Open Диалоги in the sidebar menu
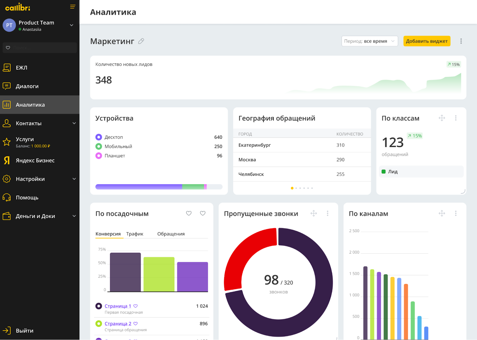The image size is (477, 340). coord(27,86)
